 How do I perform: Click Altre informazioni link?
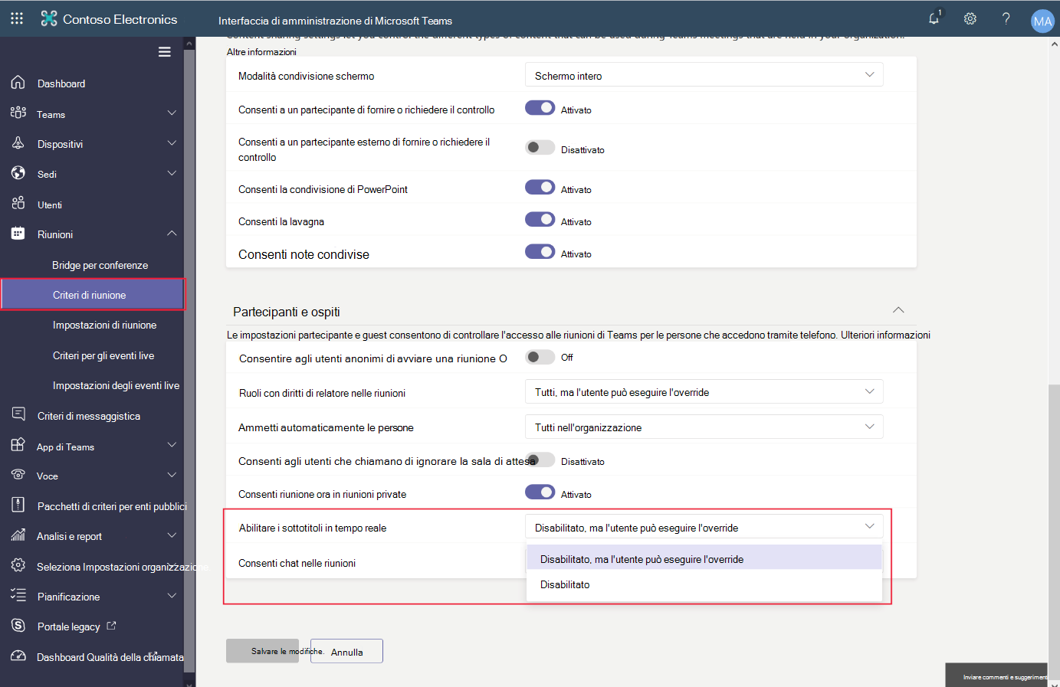(x=261, y=51)
